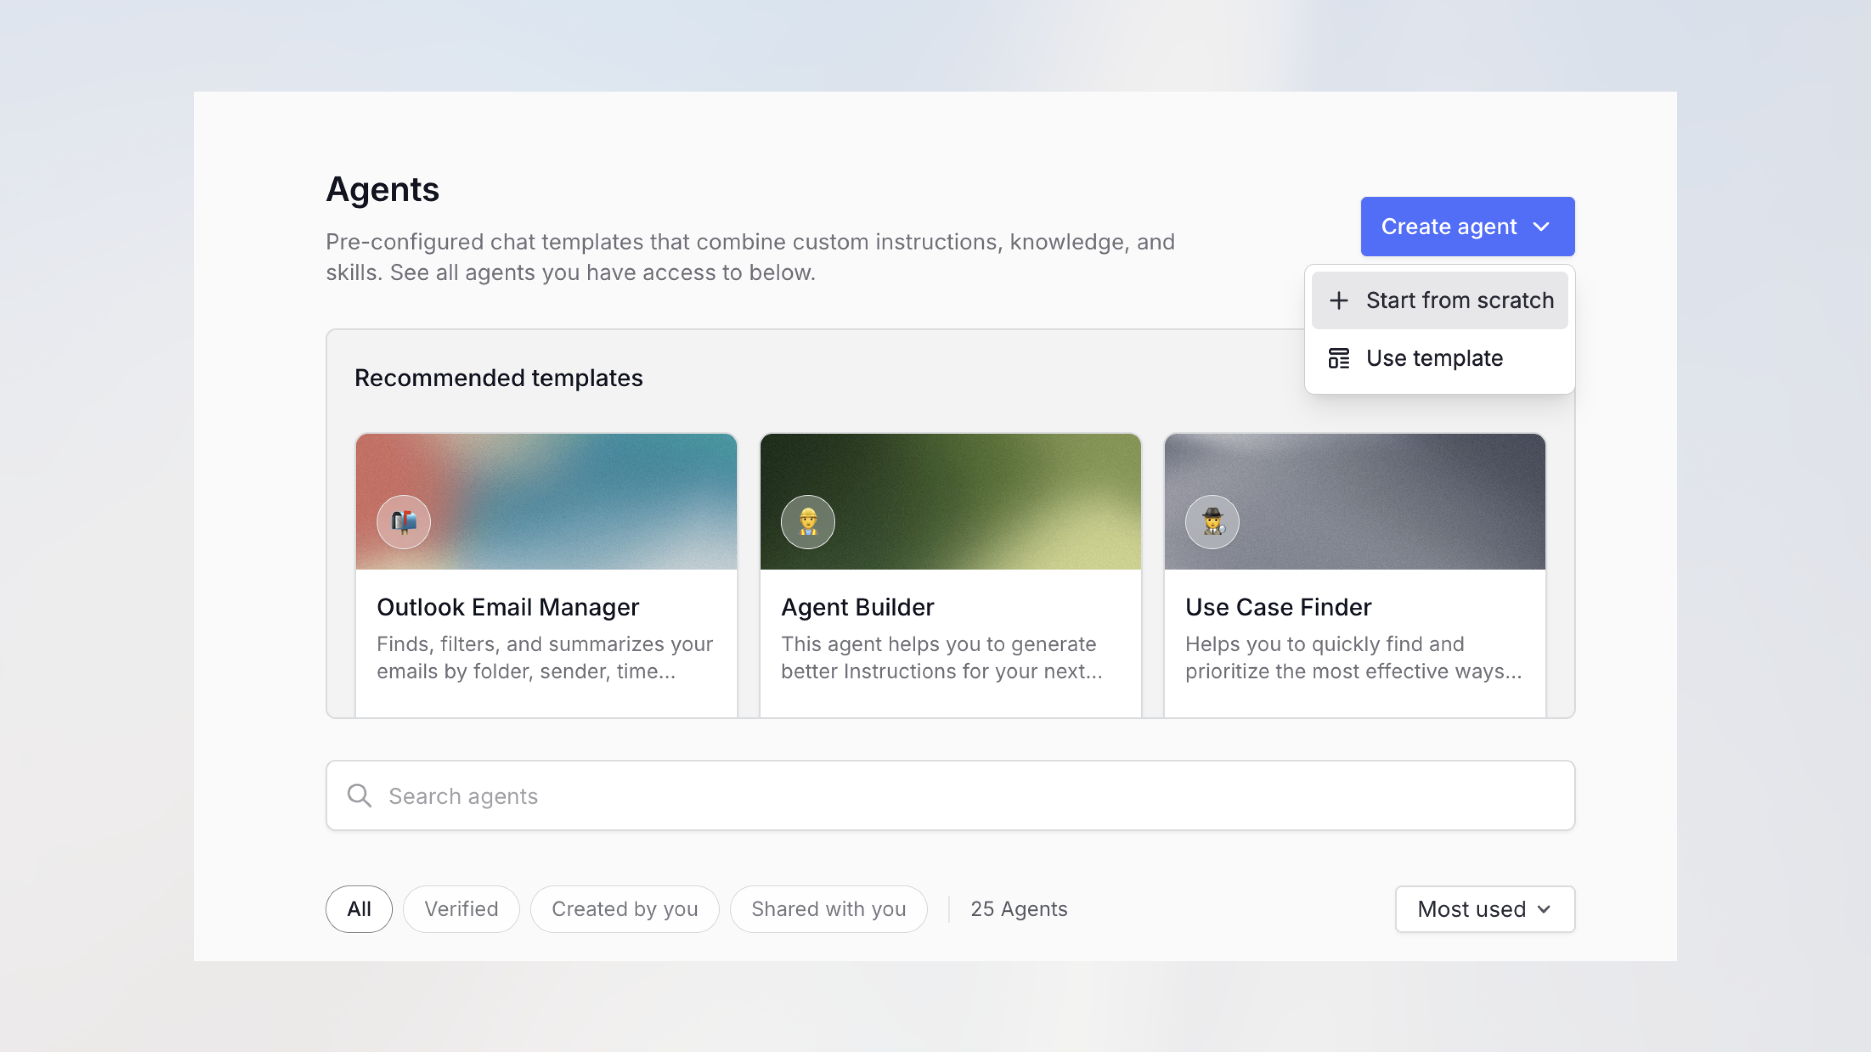1871x1052 pixels.
Task: Filter by Shared with you
Action: click(828, 909)
